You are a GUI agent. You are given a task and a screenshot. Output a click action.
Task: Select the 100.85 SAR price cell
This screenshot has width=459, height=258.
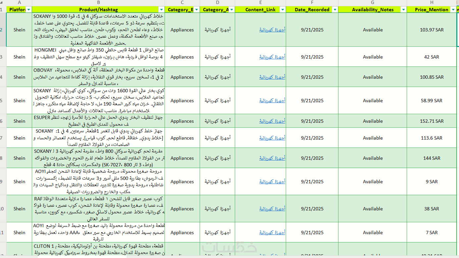click(432, 77)
